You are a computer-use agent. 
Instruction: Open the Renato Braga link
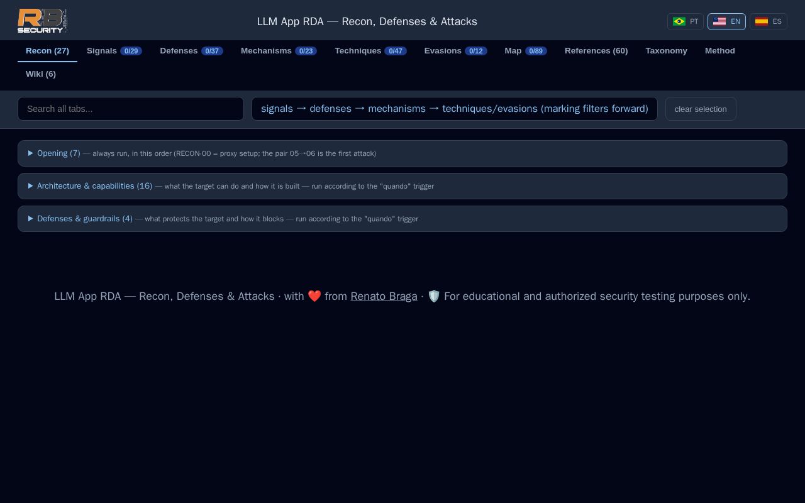coord(384,296)
